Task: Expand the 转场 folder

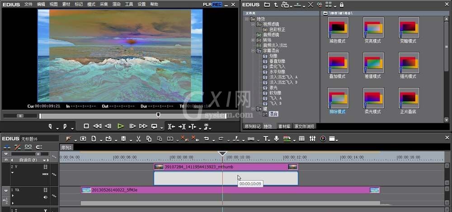Action: [x=253, y=40]
